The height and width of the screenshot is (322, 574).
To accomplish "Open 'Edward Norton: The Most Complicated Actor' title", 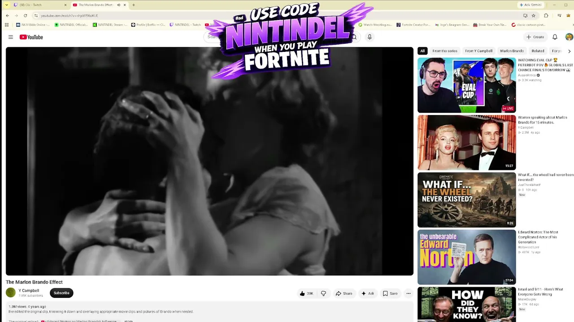I will [x=538, y=237].
